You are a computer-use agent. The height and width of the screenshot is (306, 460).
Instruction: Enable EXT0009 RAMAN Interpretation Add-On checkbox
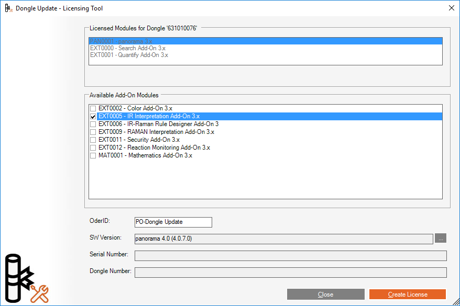click(93, 132)
